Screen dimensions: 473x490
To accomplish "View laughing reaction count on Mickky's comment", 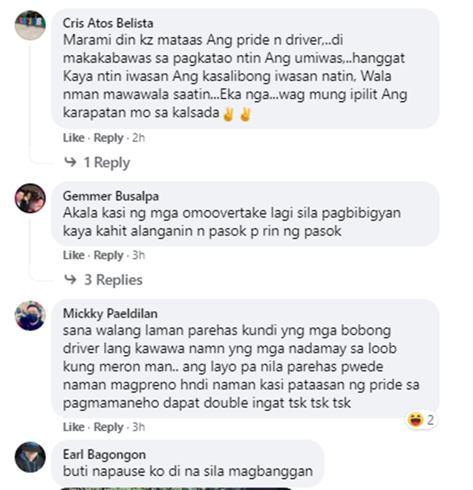I will point(421,420).
